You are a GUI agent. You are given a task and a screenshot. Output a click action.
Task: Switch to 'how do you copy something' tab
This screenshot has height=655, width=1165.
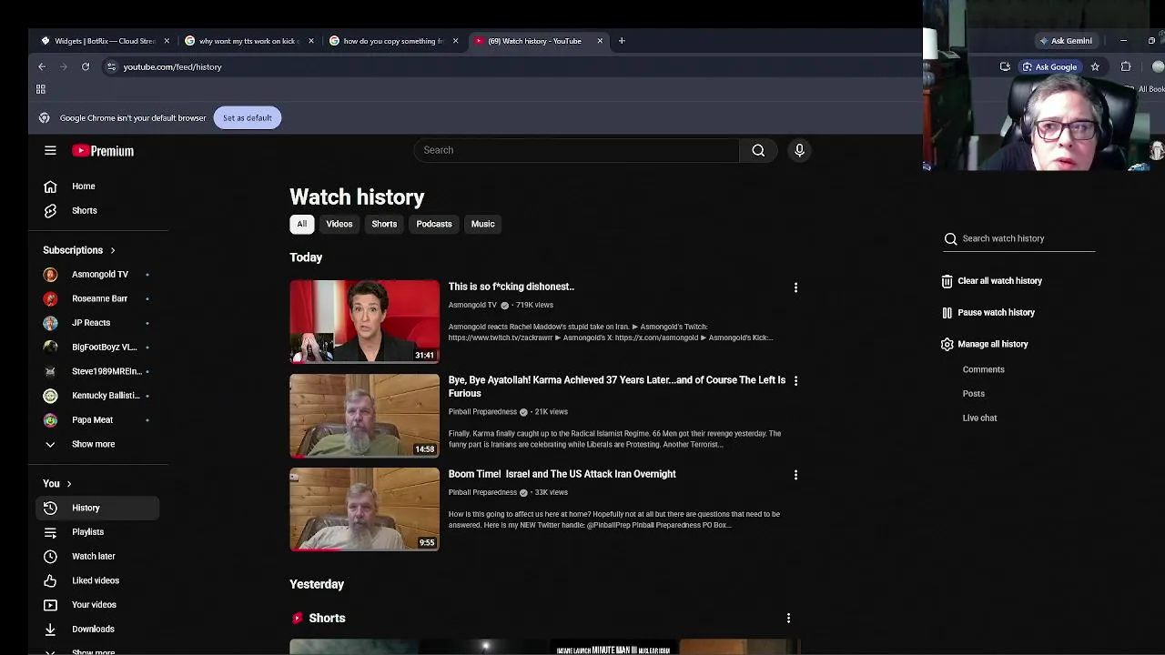coord(392,41)
